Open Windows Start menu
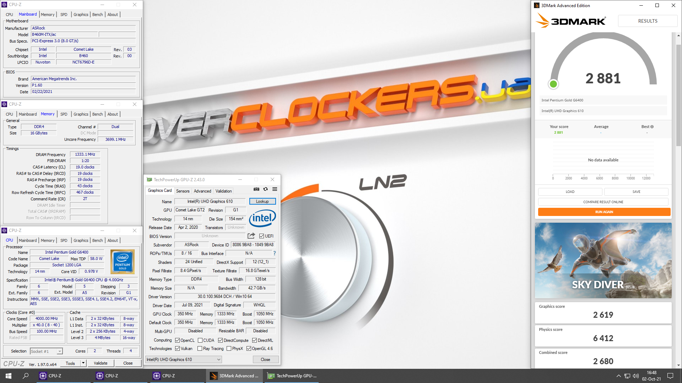The height and width of the screenshot is (383, 682). point(9,376)
